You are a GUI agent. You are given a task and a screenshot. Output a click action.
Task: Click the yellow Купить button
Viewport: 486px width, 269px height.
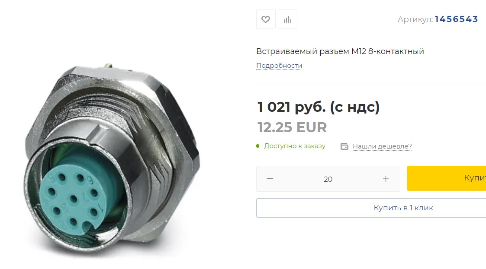pyautogui.click(x=446, y=178)
